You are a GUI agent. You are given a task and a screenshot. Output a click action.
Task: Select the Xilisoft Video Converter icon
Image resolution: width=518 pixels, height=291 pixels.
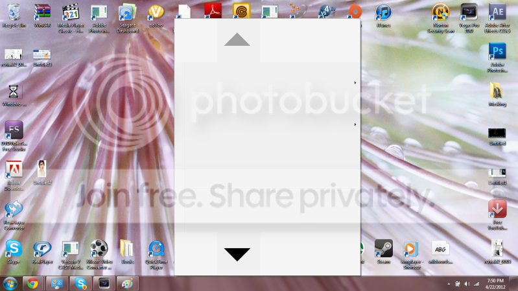99,255
